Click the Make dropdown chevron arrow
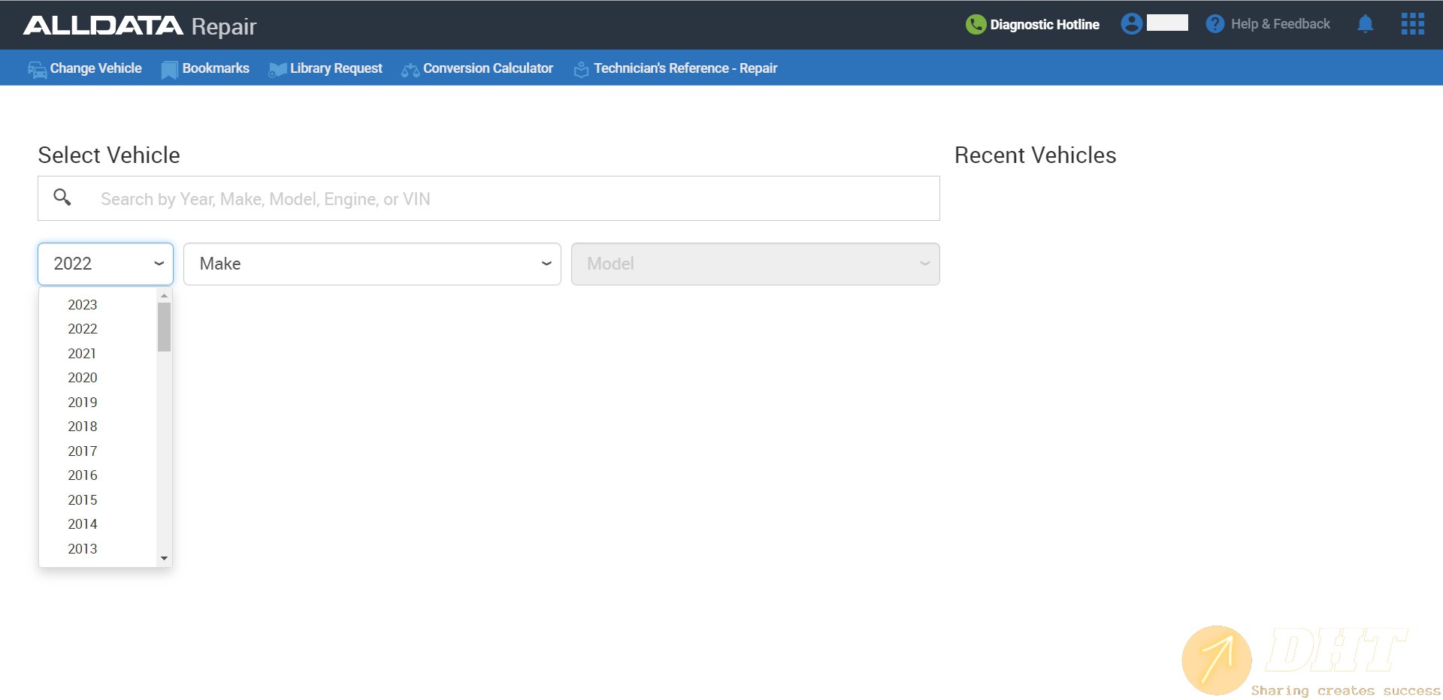Viewport: 1443px width, 700px height. point(546,264)
